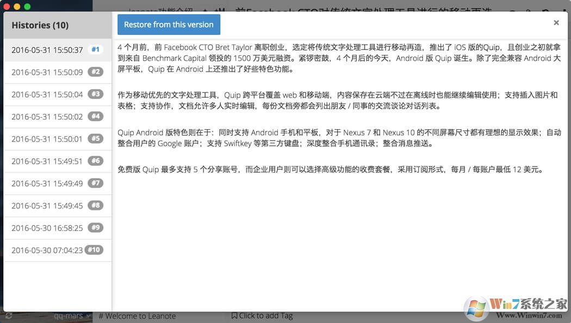Image resolution: width=571 pixels, height=323 pixels.
Task: Click the #3 version badge
Action: click(95, 94)
